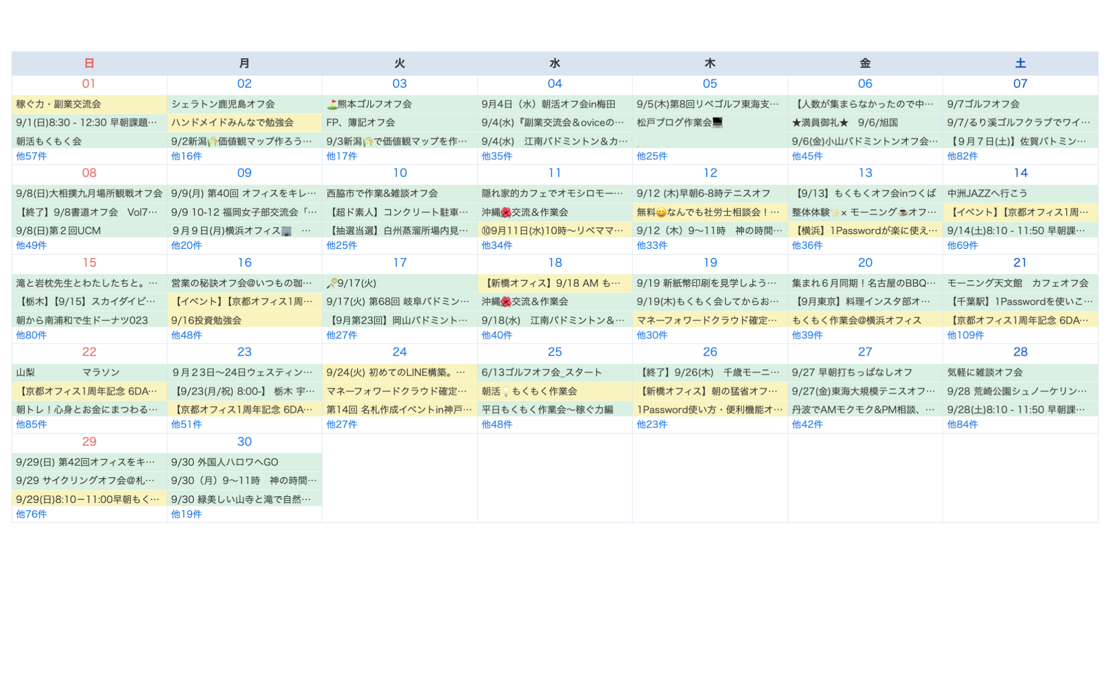
Task: Select the 9/30 外国人ハロワへGO event
Action: [224, 462]
